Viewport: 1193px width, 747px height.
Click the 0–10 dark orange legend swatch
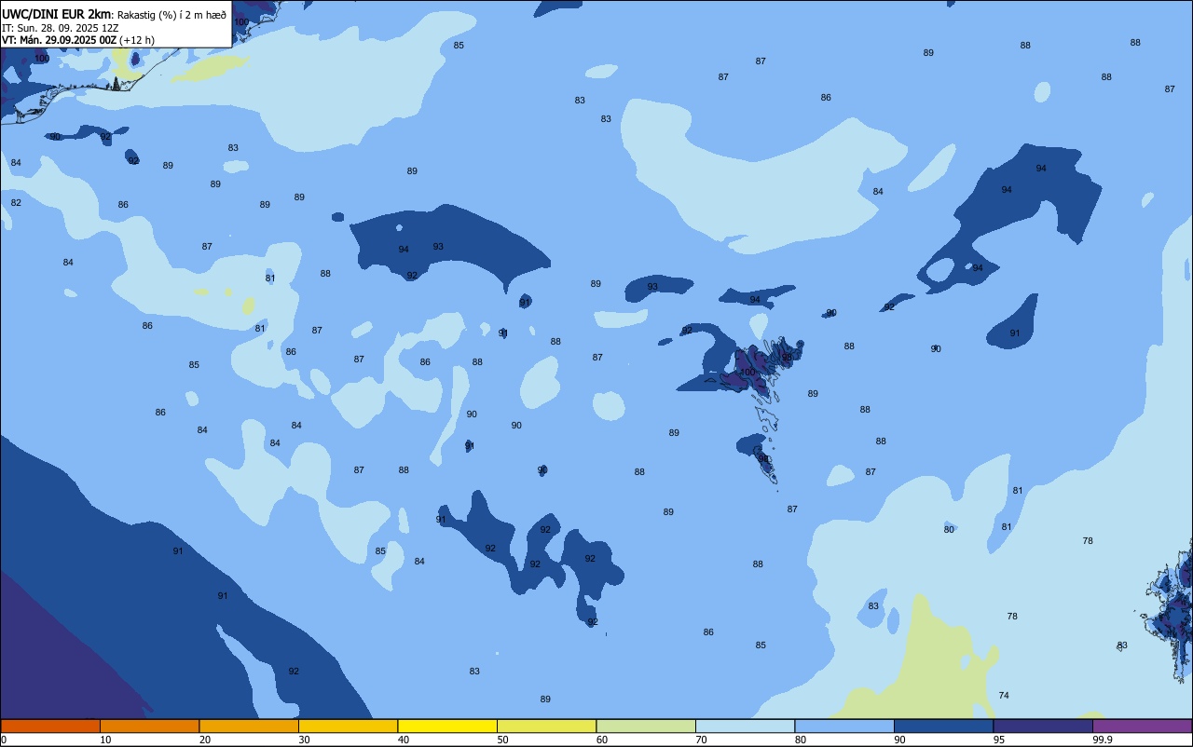(x=50, y=726)
